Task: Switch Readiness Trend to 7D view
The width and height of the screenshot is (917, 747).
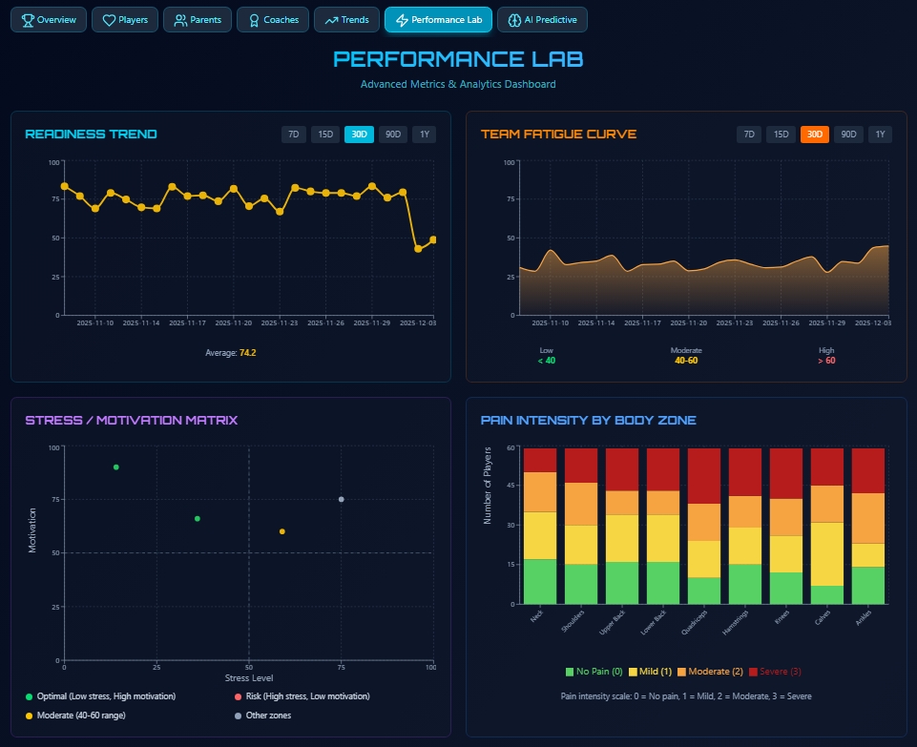Action: pyautogui.click(x=292, y=135)
